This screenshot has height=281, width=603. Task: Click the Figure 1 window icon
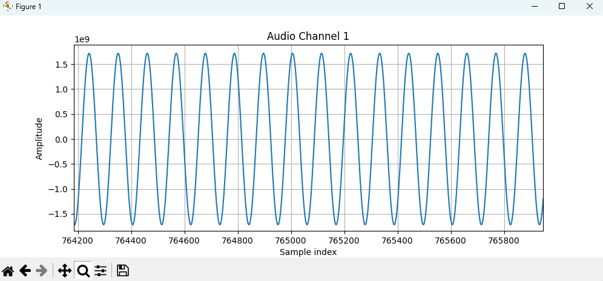[x=8, y=6]
